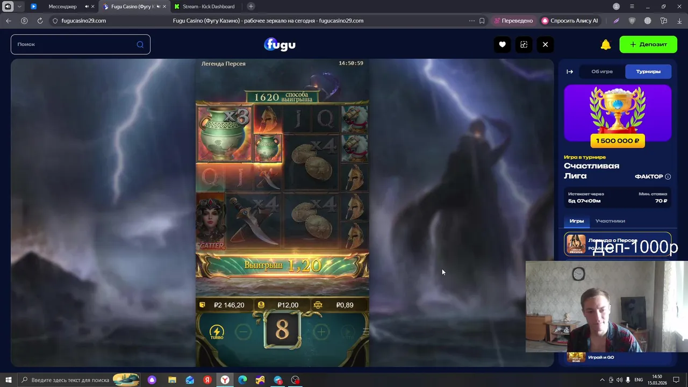The height and width of the screenshot is (387, 688).
Task: Click the large green vase x3 symbol
Action: coord(225,134)
